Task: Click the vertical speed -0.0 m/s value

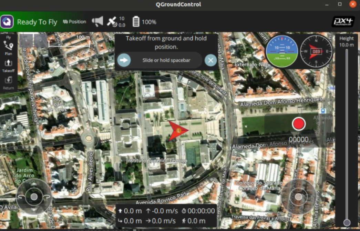Action: click(x=162, y=211)
